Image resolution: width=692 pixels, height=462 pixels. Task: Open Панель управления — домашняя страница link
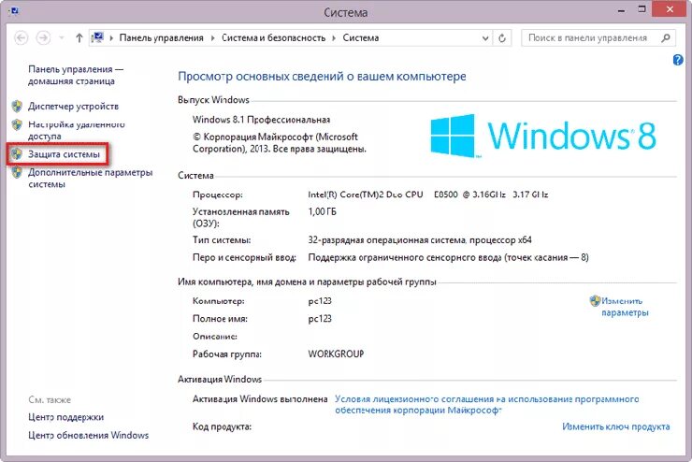tap(76, 75)
